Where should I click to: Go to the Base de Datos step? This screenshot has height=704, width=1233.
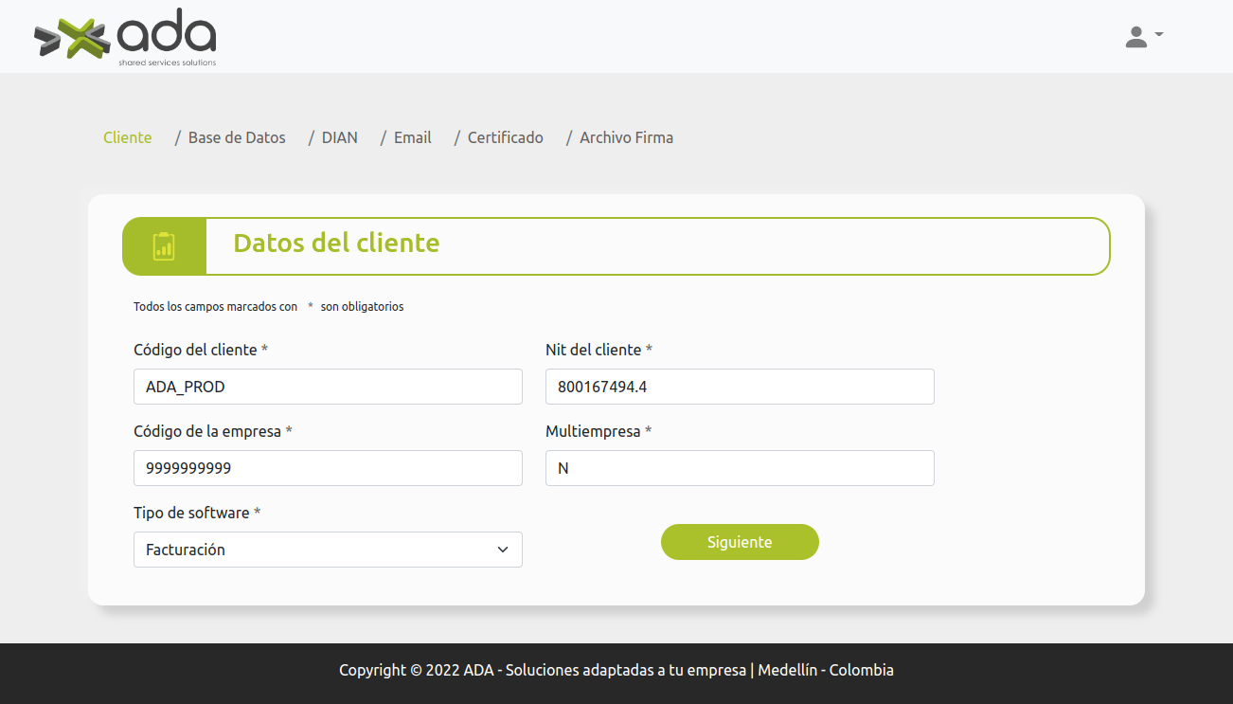tap(237, 137)
